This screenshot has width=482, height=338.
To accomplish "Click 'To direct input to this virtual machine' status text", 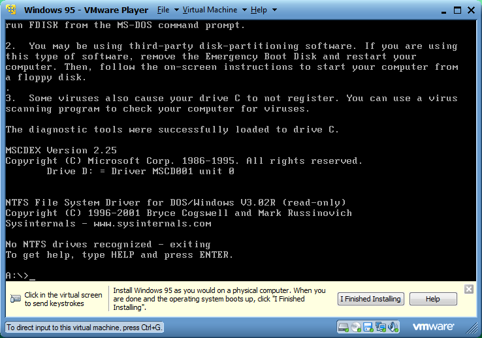I will pos(84,328).
